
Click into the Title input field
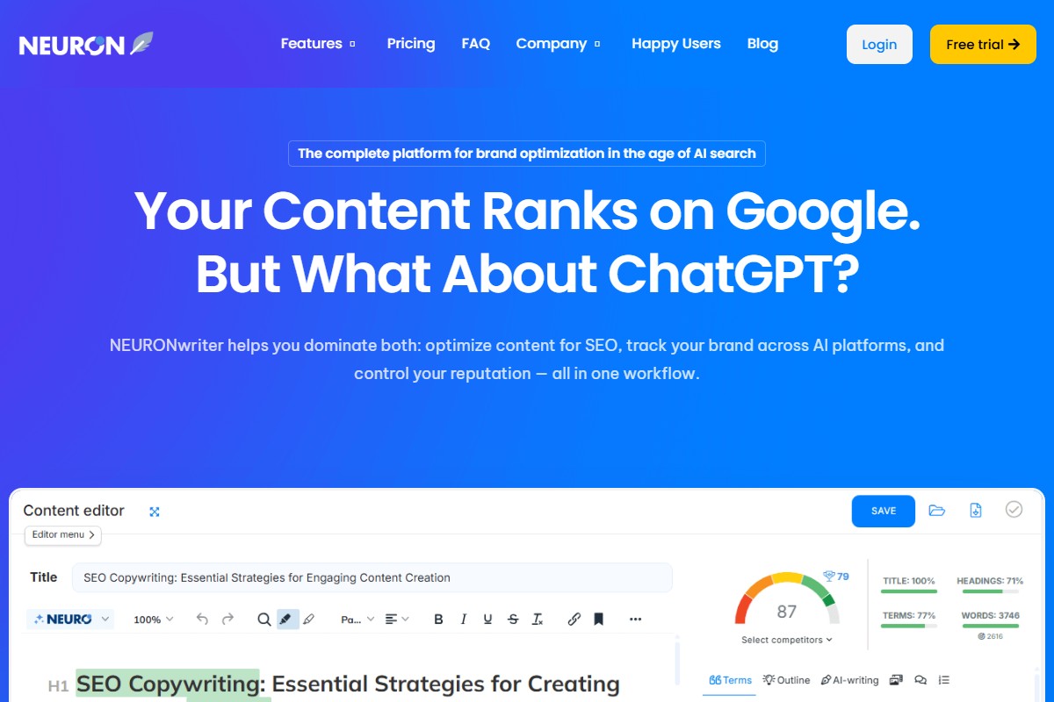pyautogui.click(x=372, y=577)
